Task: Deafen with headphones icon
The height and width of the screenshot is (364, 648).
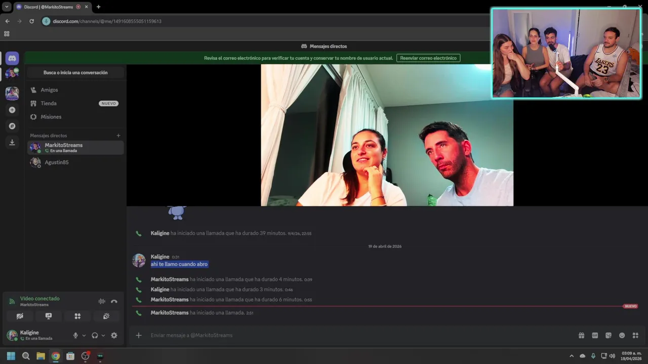Action: coord(95,335)
